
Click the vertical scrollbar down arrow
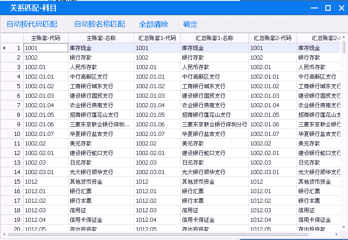click(x=344, y=227)
